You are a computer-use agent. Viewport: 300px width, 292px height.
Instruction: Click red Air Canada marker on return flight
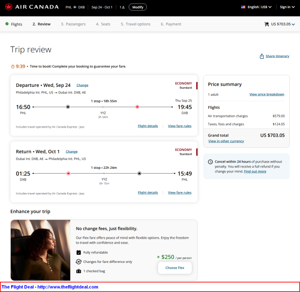pyautogui.click(x=69, y=173)
